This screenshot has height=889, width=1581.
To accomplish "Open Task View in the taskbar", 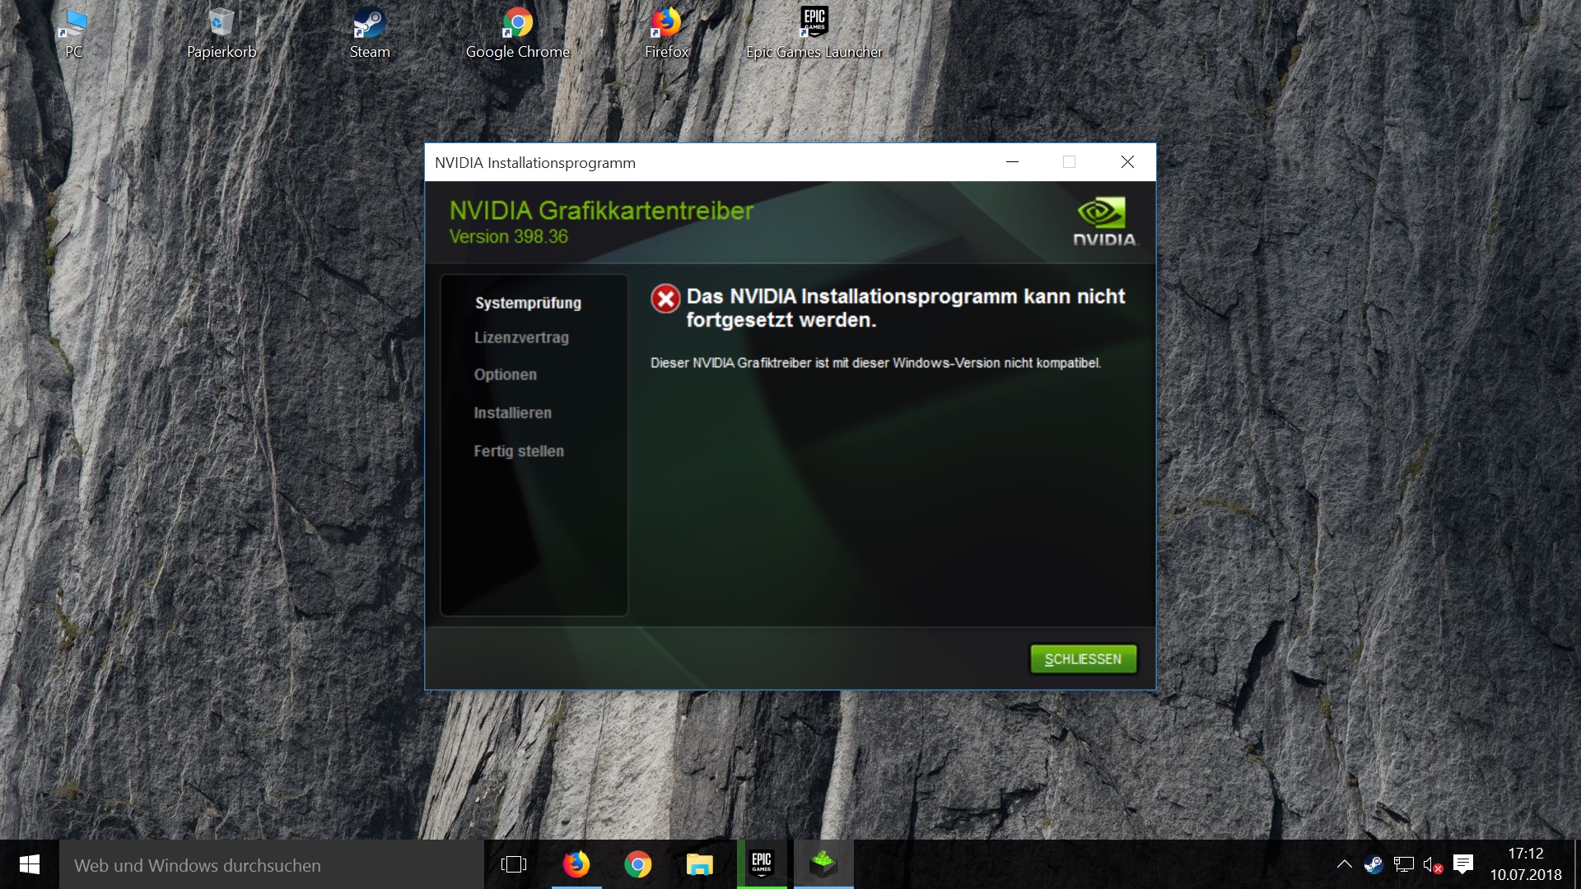I will click(x=513, y=864).
